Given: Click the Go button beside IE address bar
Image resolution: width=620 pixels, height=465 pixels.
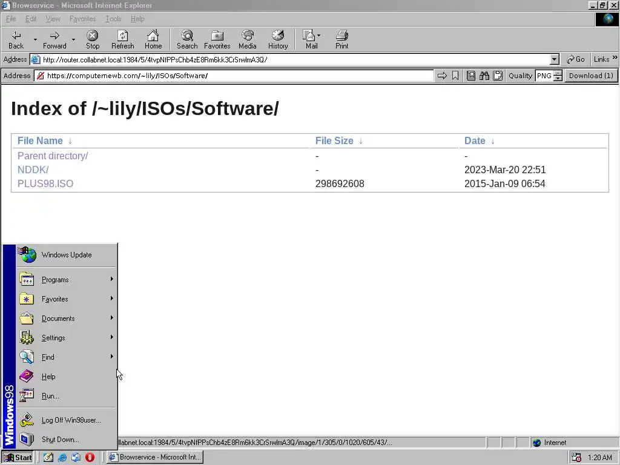Looking at the screenshot, I should tap(576, 59).
